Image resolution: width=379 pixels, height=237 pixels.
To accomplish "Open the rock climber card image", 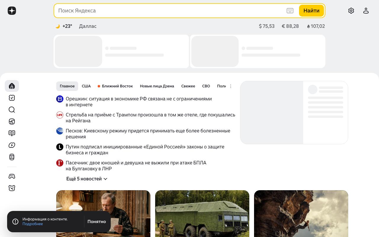I will click(301, 214).
